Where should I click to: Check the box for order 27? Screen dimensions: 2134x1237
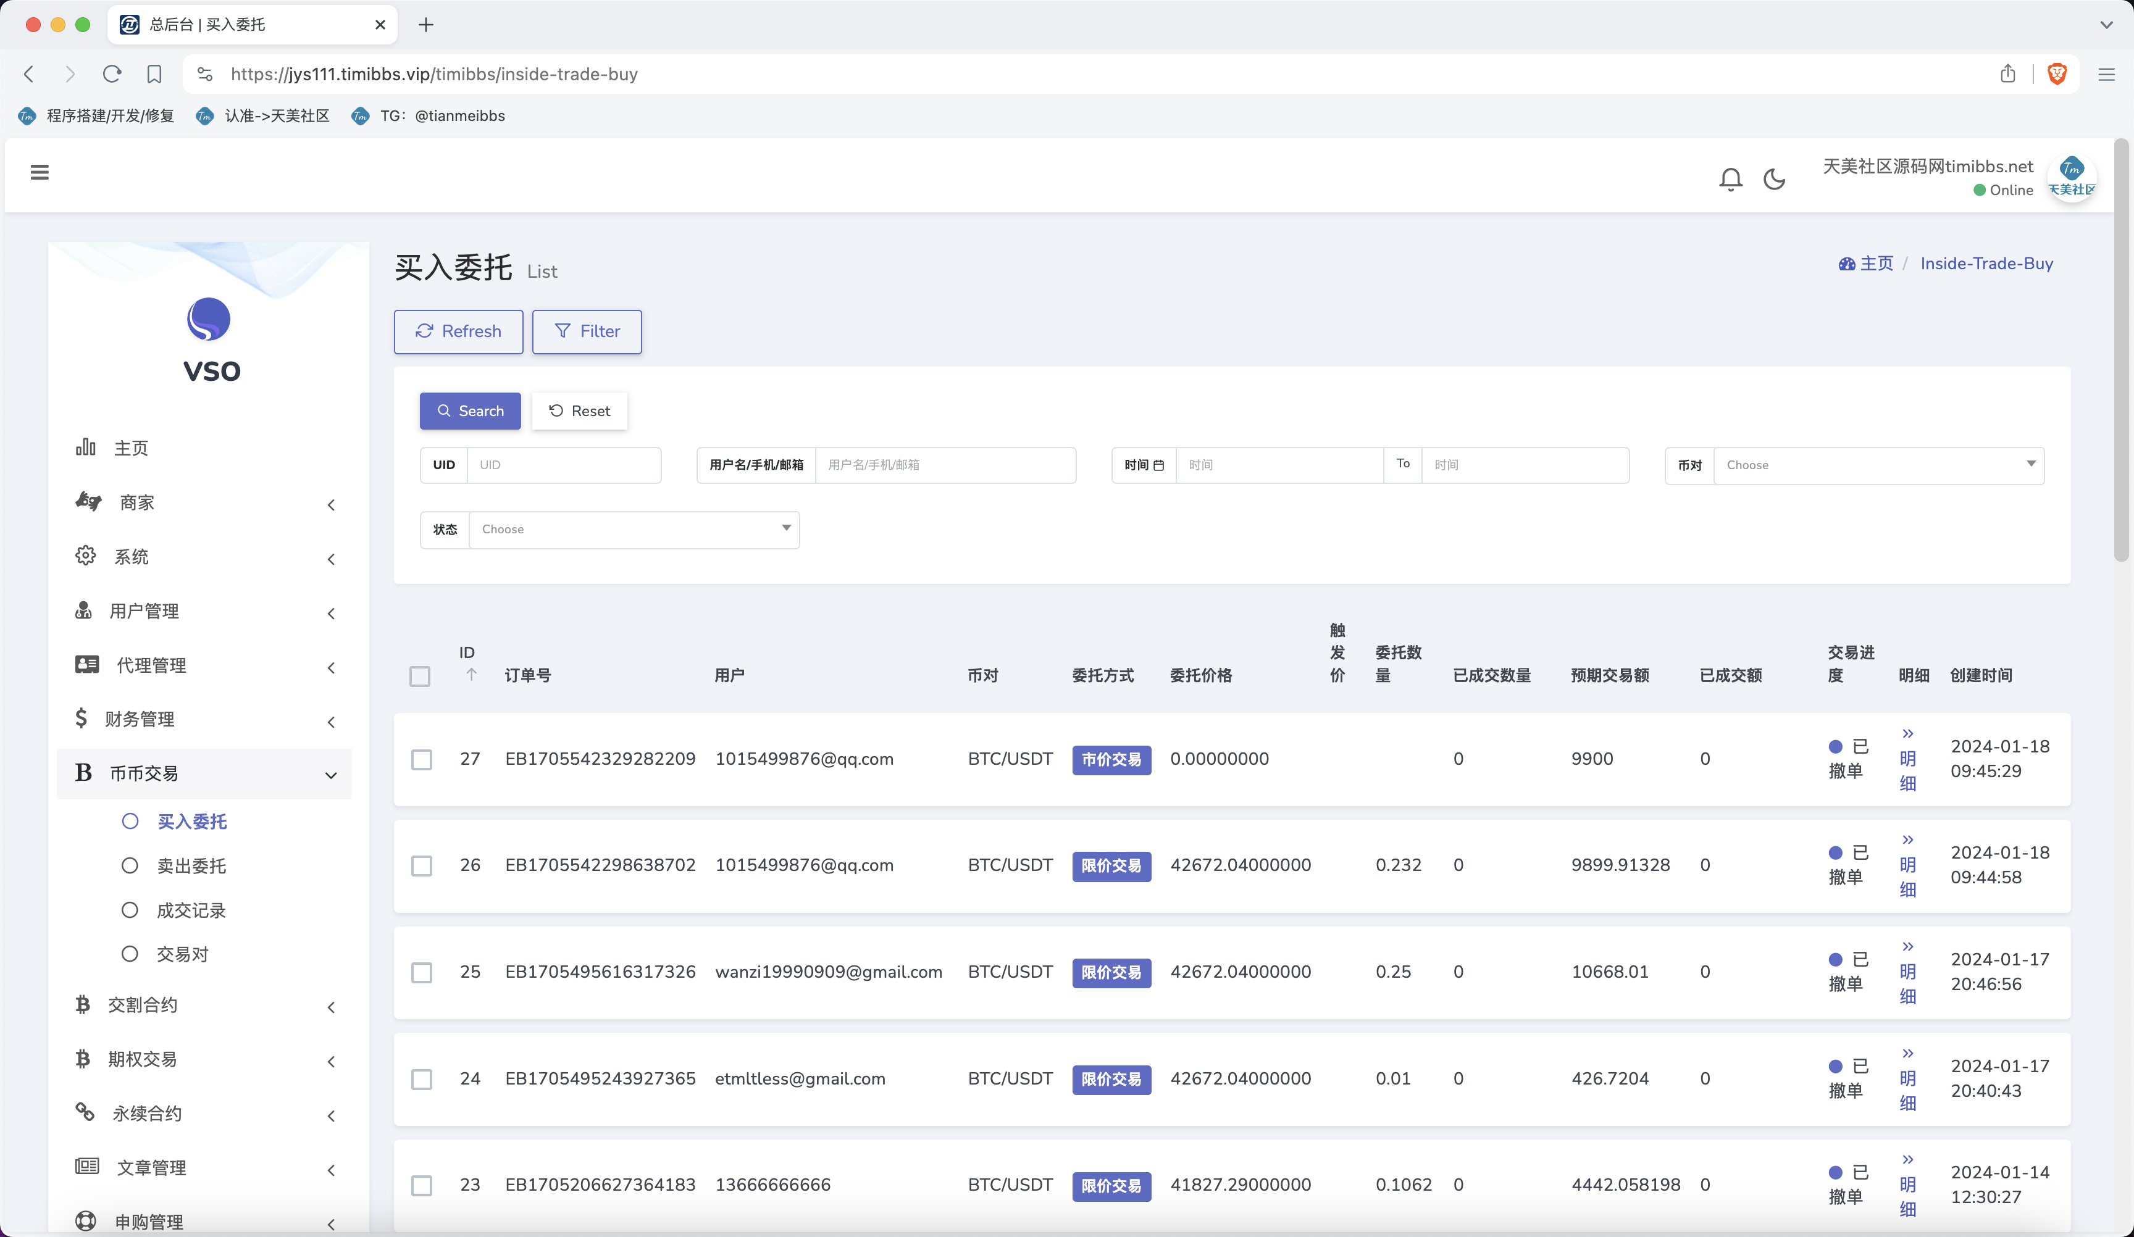coord(422,759)
